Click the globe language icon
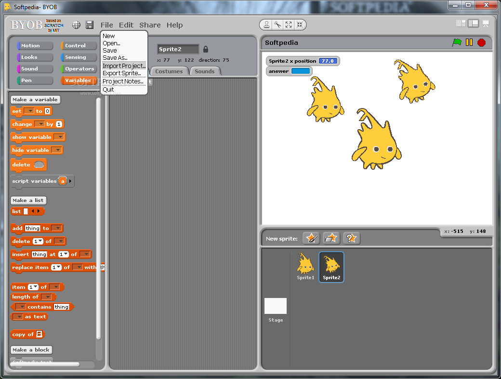501x379 pixels. pyautogui.click(x=77, y=25)
